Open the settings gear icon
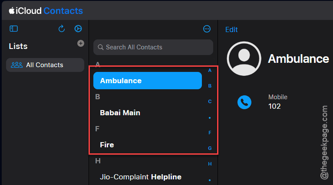This screenshot has height=185, width=333. [x=78, y=29]
